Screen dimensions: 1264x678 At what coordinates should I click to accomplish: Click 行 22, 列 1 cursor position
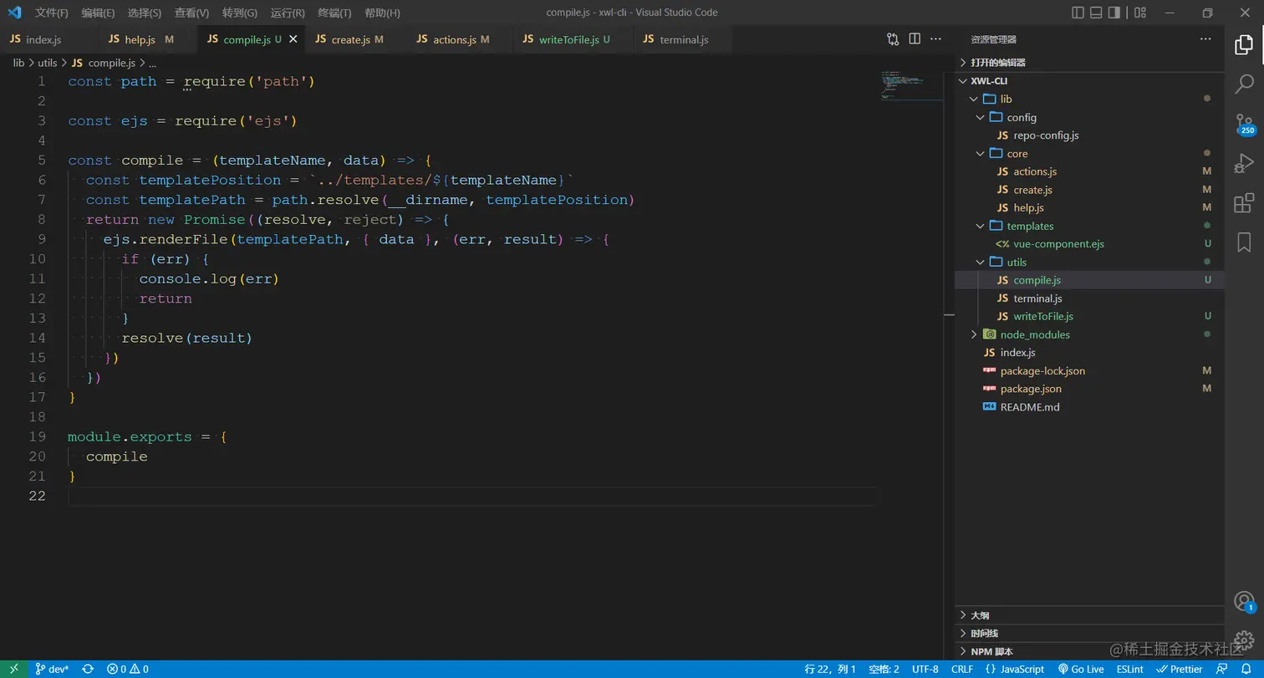coord(830,669)
